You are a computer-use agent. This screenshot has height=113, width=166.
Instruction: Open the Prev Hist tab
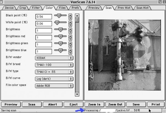(124, 8)
